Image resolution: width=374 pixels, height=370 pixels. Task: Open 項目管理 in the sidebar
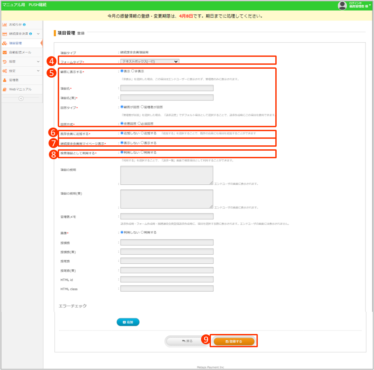(x=16, y=43)
